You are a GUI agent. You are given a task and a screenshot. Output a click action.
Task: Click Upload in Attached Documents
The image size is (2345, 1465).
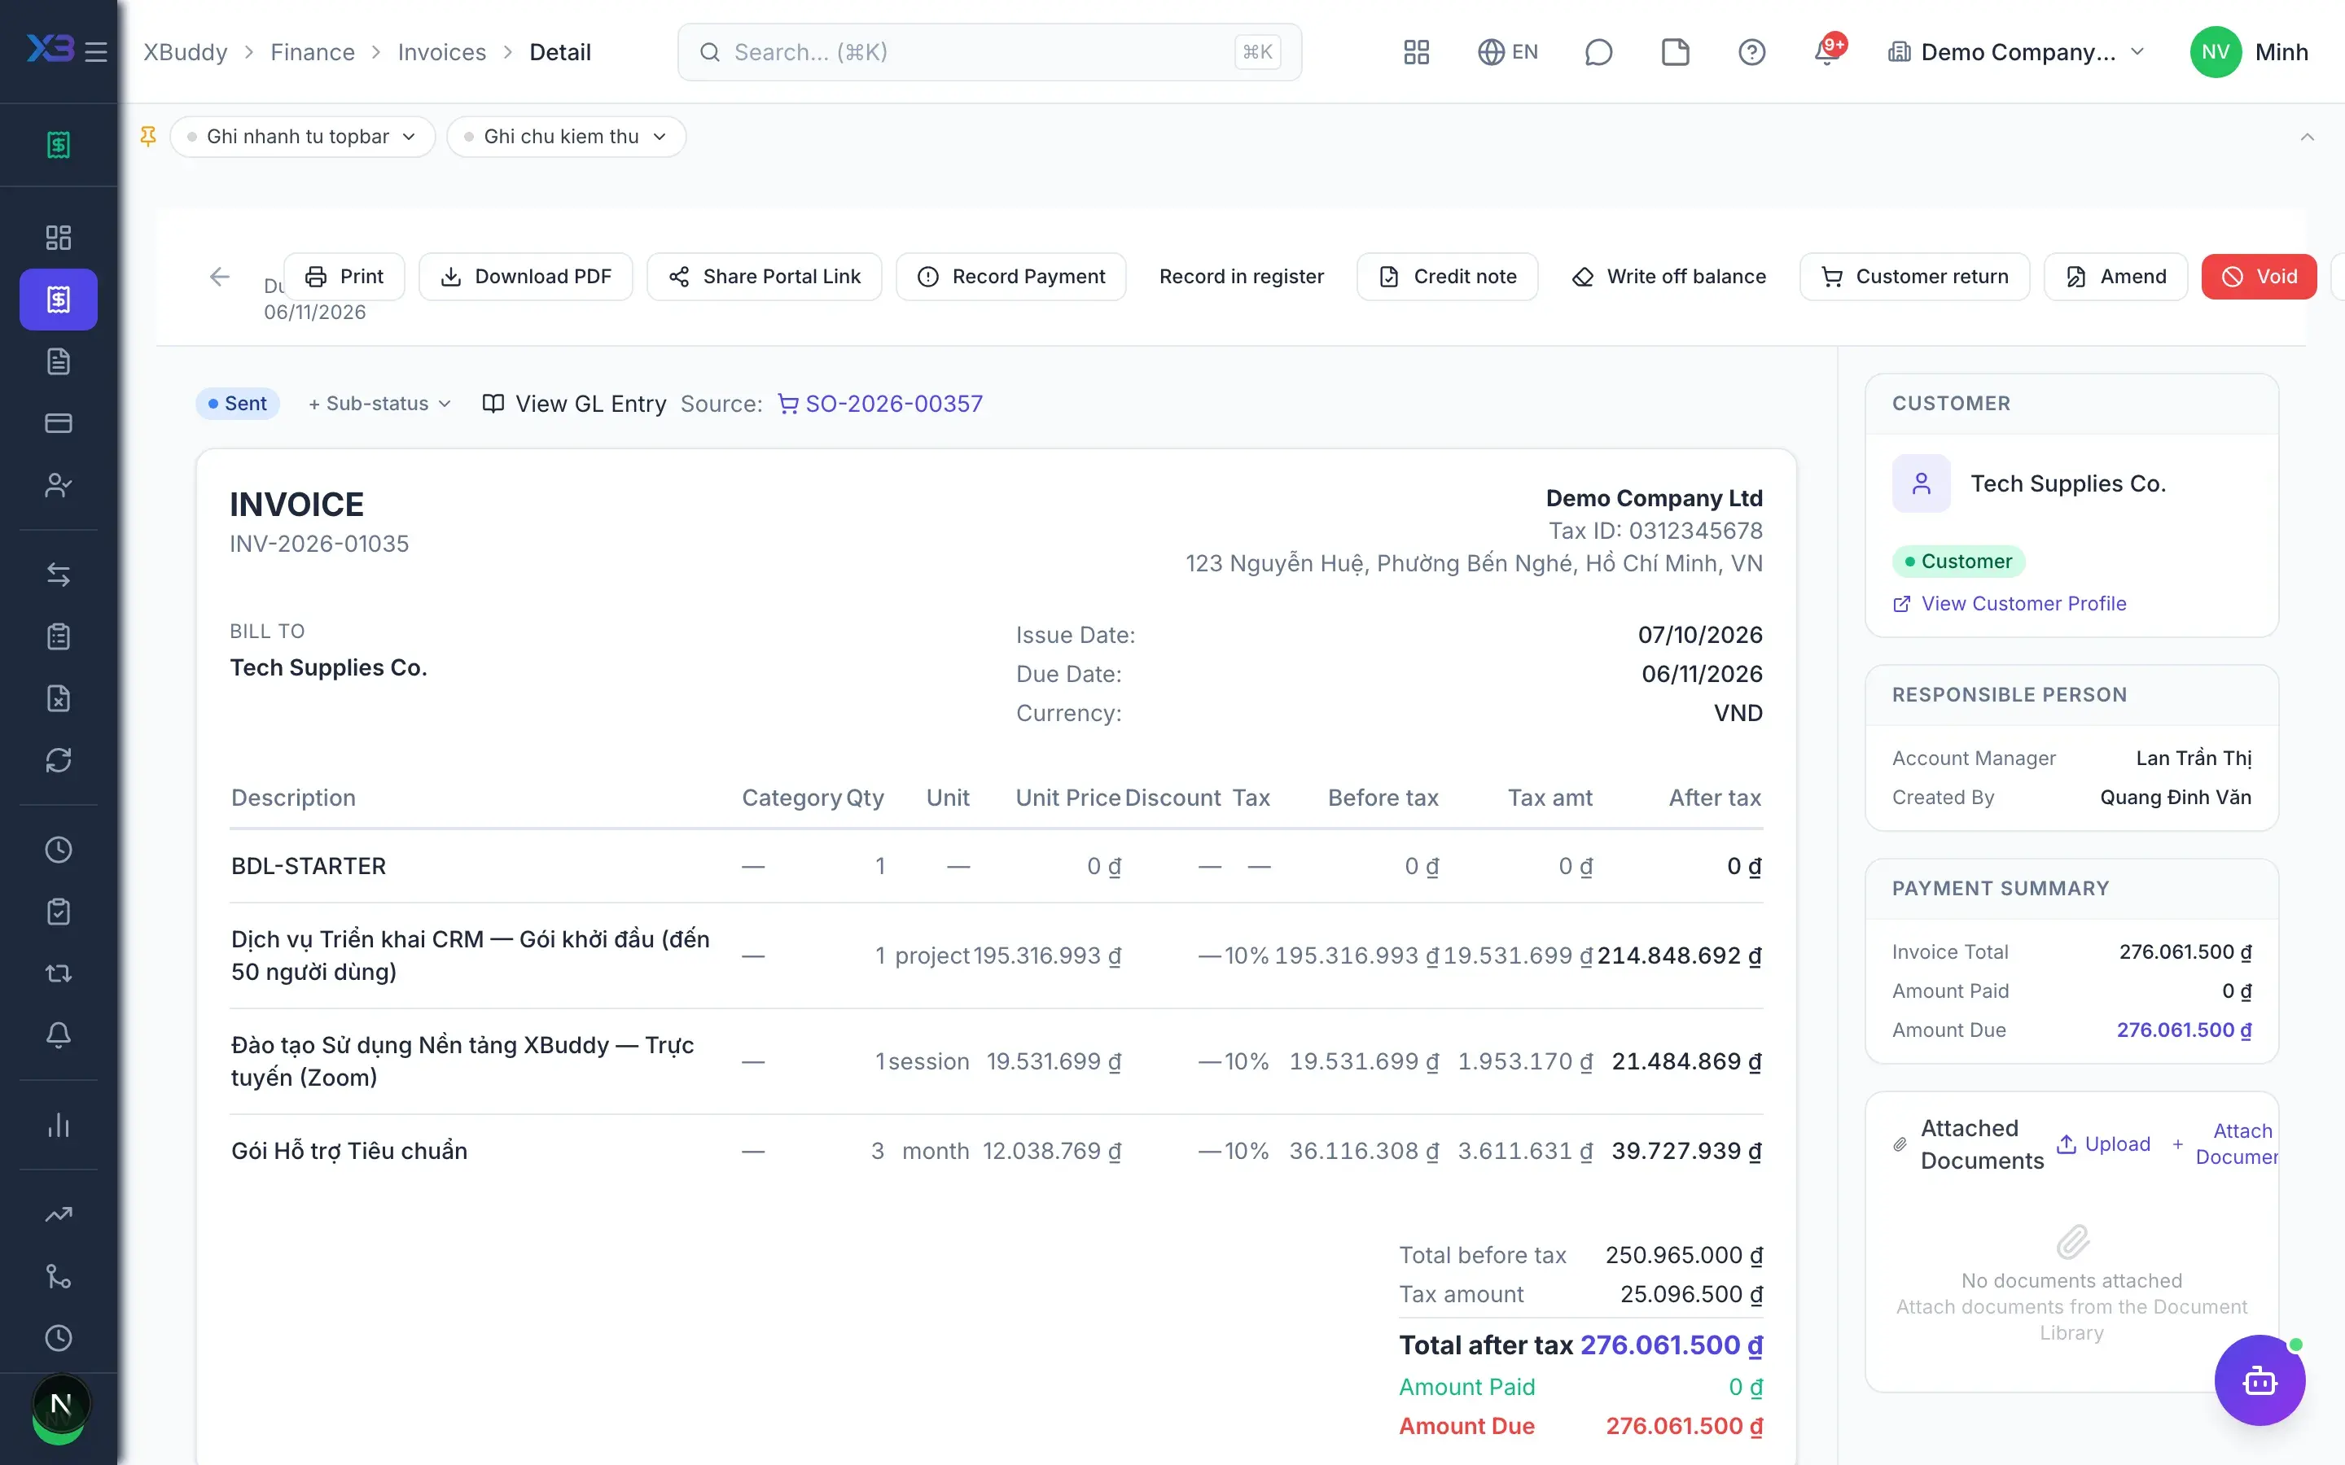(x=2104, y=1144)
